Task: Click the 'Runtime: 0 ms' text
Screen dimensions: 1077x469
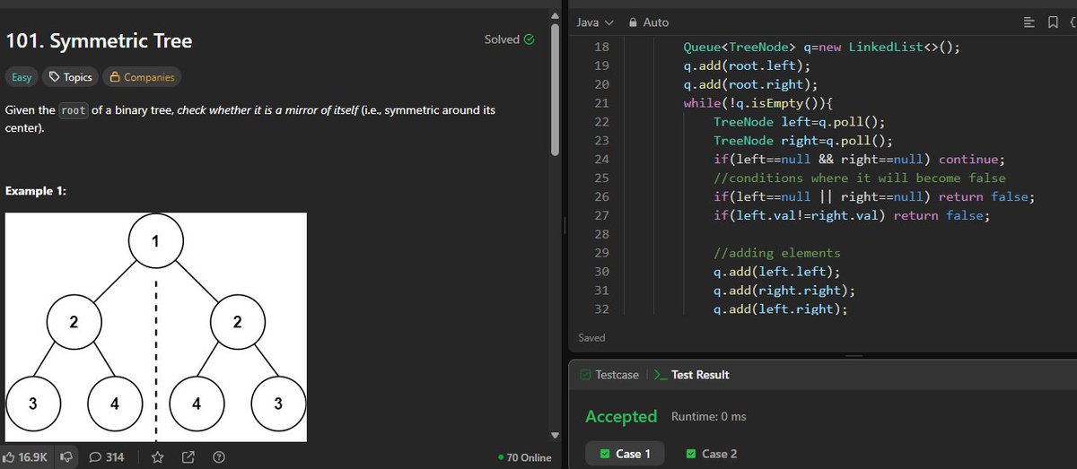Action: click(x=709, y=416)
